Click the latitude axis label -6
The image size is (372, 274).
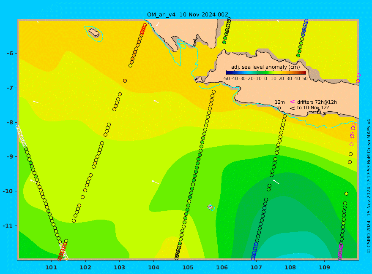(10, 54)
